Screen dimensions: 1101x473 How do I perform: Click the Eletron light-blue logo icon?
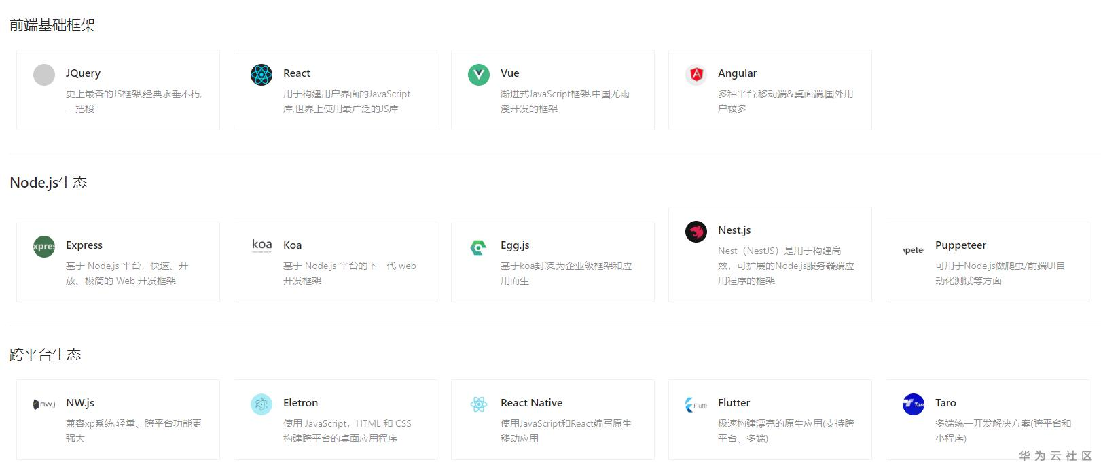[x=261, y=404]
